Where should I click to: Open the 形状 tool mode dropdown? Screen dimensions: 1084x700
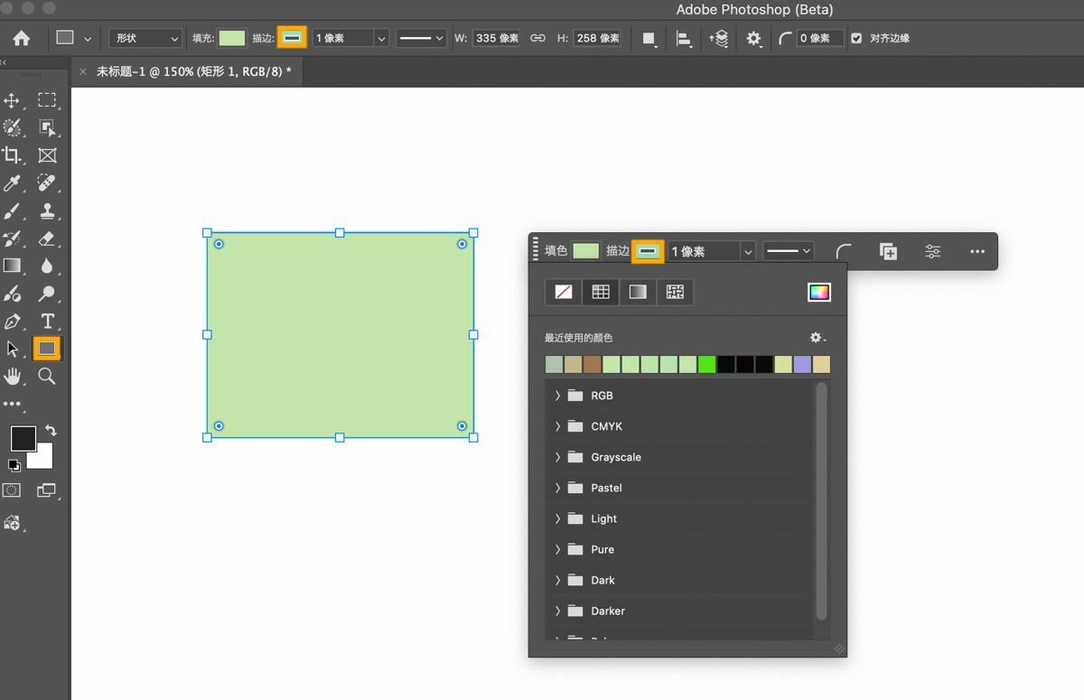point(145,38)
